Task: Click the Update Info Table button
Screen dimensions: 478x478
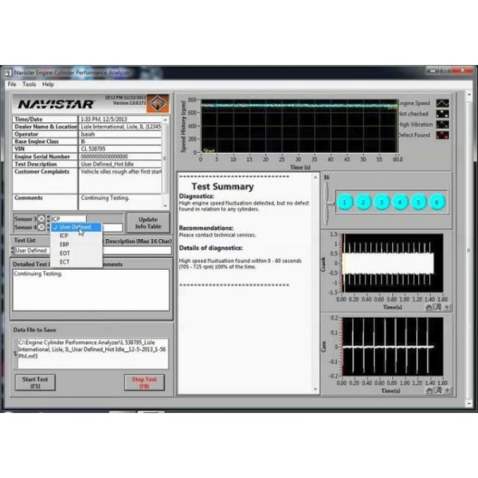Action: pos(147,222)
